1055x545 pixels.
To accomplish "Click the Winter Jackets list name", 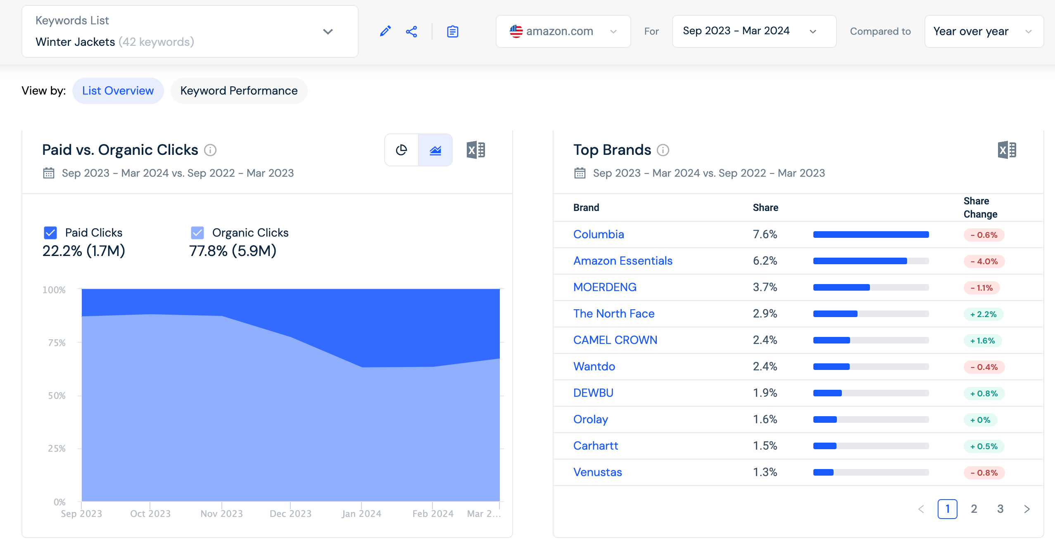I will click(x=75, y=42).
